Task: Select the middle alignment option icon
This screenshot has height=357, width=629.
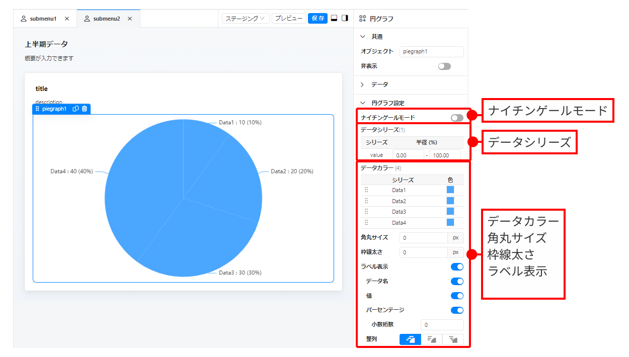Action: (431, 339)
